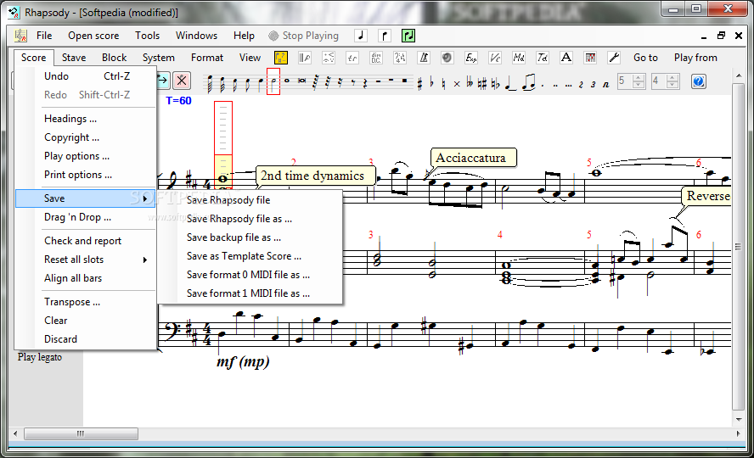This screenshot has height=458, width=754.
Task: Open the File menu
Action: (x=44, y=36)
